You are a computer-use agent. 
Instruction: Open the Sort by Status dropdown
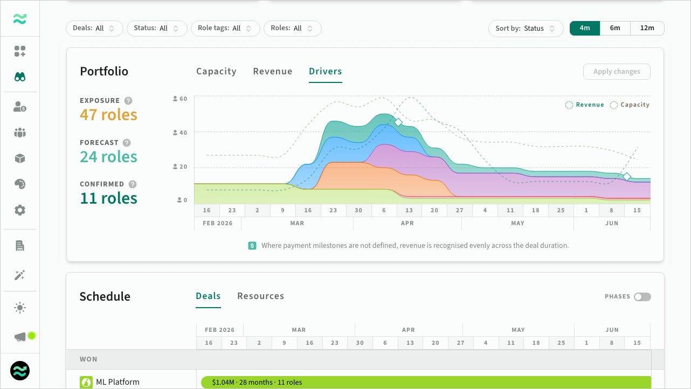(x=526, y=29)
